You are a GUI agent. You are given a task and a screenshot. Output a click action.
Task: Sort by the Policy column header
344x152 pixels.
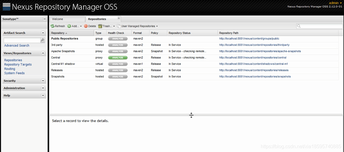(x=158, y=33)
